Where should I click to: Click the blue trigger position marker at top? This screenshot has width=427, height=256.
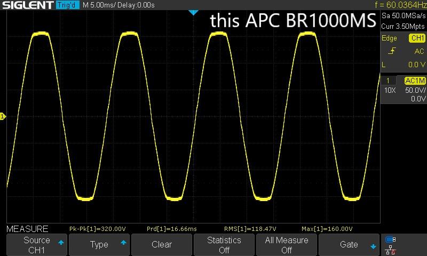tap(193, 12)
